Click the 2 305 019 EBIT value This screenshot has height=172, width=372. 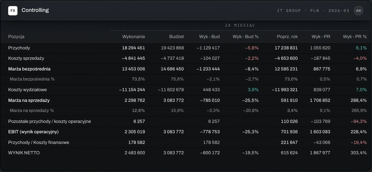(x=135, y=132)
